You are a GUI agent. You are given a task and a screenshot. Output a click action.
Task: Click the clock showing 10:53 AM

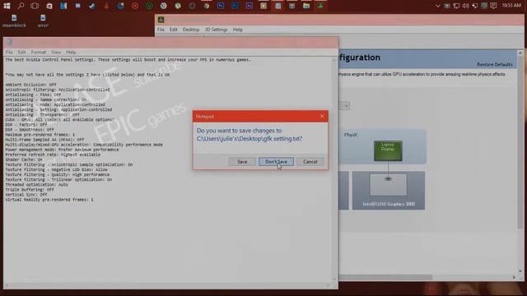pos(511,6)
